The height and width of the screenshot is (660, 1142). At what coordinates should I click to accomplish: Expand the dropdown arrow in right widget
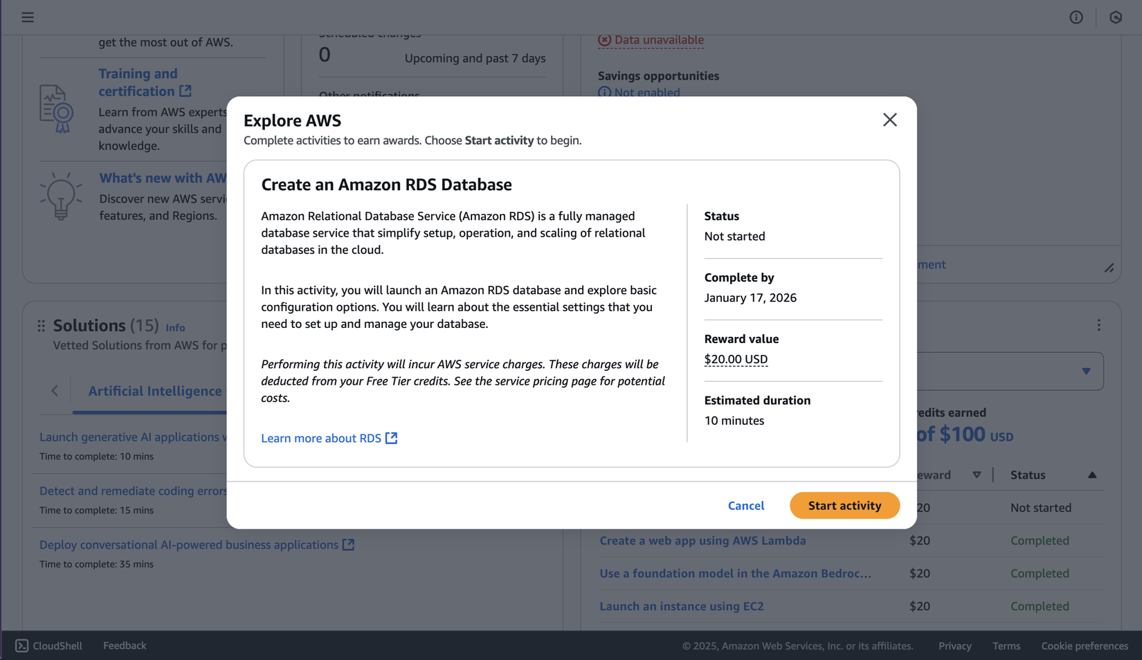1086,372
